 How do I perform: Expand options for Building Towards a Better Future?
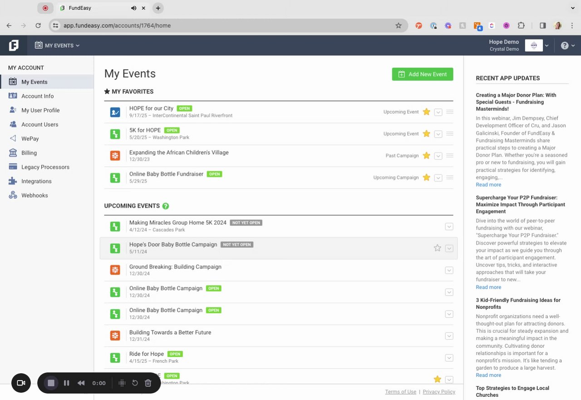(449, 336)
